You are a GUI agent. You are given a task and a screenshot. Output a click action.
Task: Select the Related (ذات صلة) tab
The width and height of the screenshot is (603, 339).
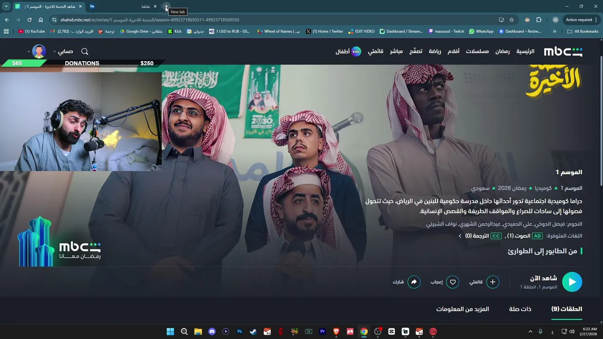tap(520, 309)
